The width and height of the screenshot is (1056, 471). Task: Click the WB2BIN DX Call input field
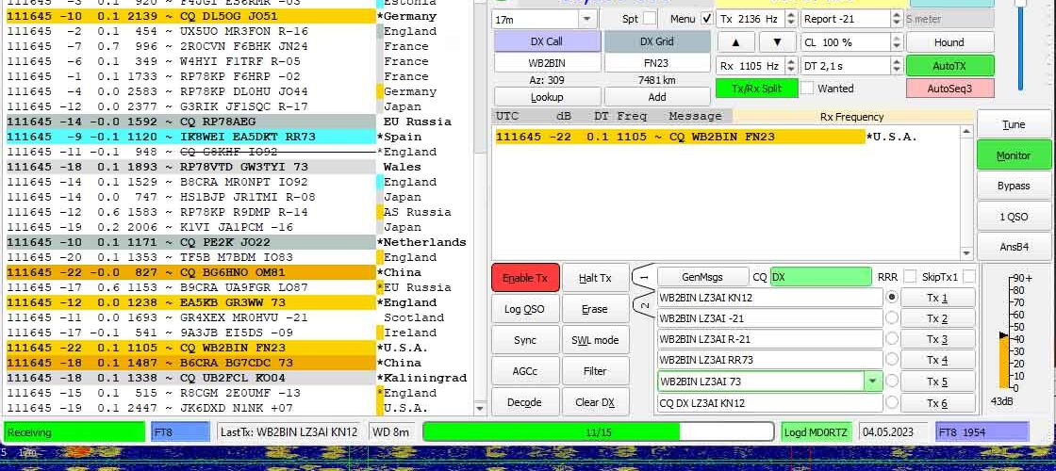(x=547, y=63)
